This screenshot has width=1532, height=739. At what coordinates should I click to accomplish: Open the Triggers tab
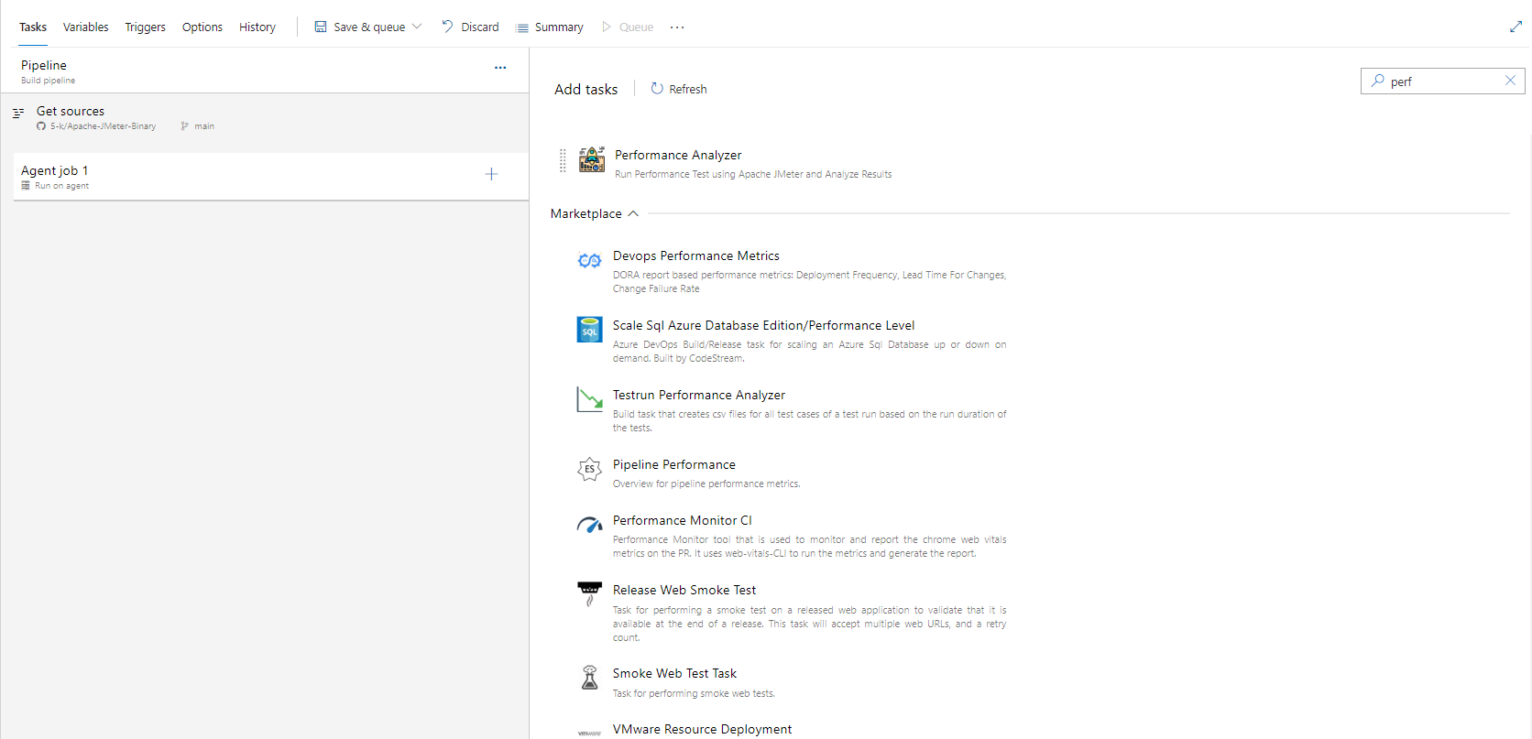[x=146, y=27]
